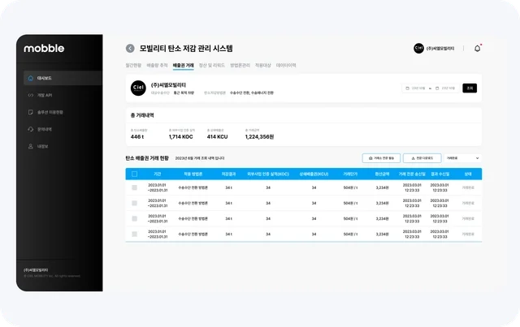Switch to the 정산 및 리워드 tab
This screenshot has width=520, height=327.
tap(212, 65)
